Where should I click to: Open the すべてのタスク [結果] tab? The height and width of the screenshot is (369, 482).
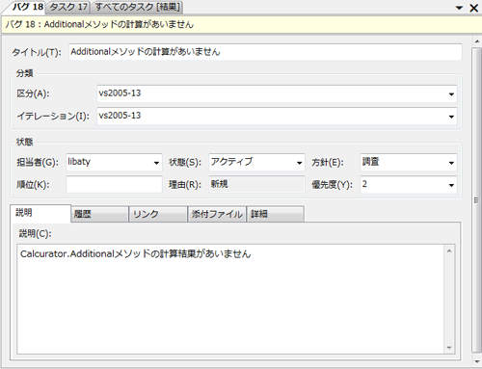tap(138, 7)
